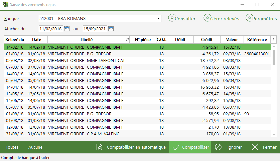The image size is (280, 161).
Task: Deselect all rows with Aucune
Action: (35, 147)
